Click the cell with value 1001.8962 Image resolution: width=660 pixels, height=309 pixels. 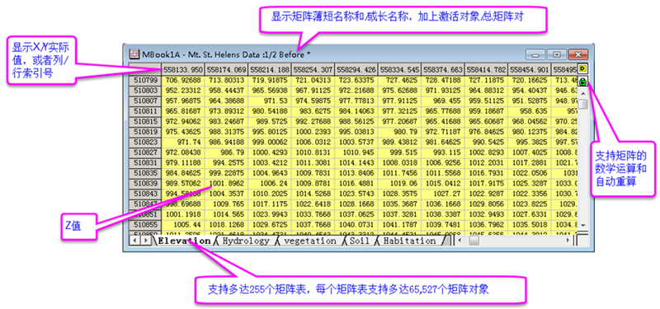click(x=226, y=183)
